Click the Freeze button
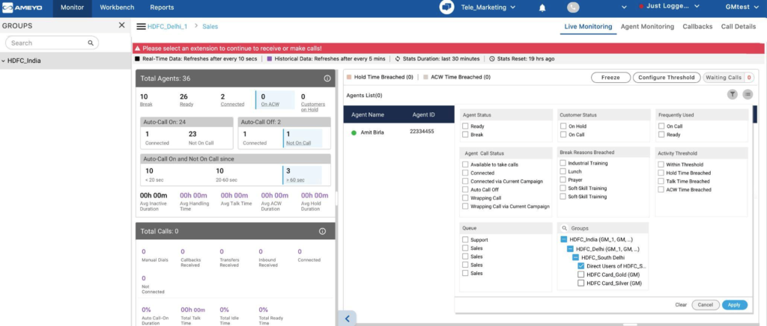Screen dimensions: 767x326 610,78
